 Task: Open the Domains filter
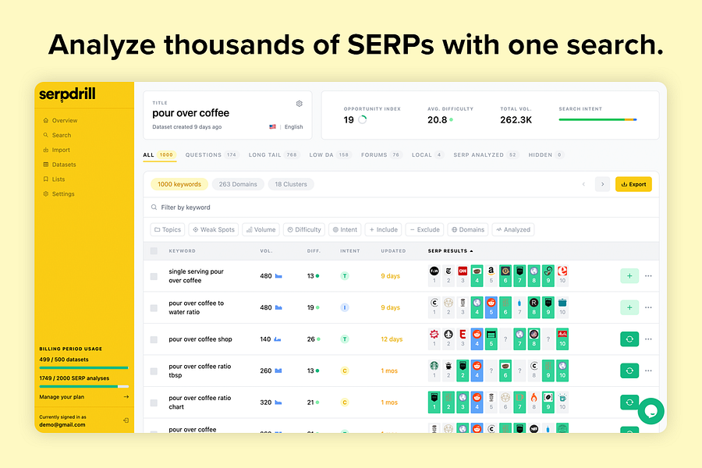(468, 230)
